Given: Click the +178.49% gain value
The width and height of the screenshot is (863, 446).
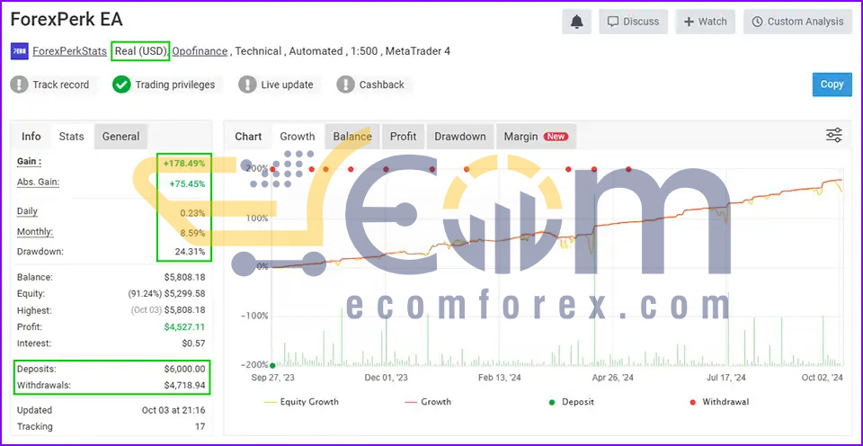Looking at the screenshot, I should 183,164.
